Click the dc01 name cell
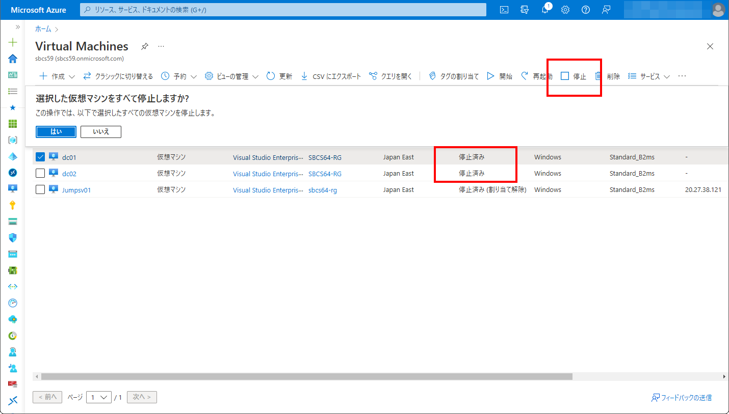729x414 pixels. [69, 157]
